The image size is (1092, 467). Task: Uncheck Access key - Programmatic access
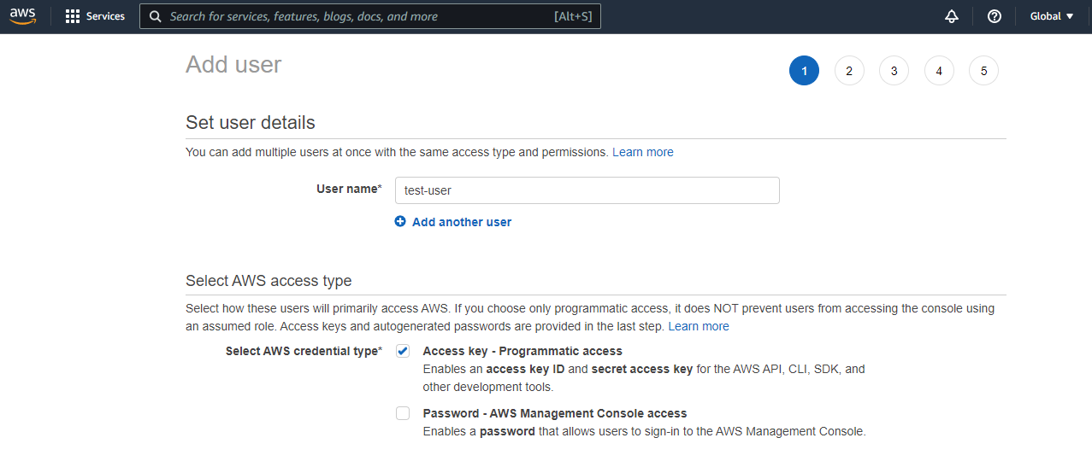pyautogui.click(x=403, y=351)
